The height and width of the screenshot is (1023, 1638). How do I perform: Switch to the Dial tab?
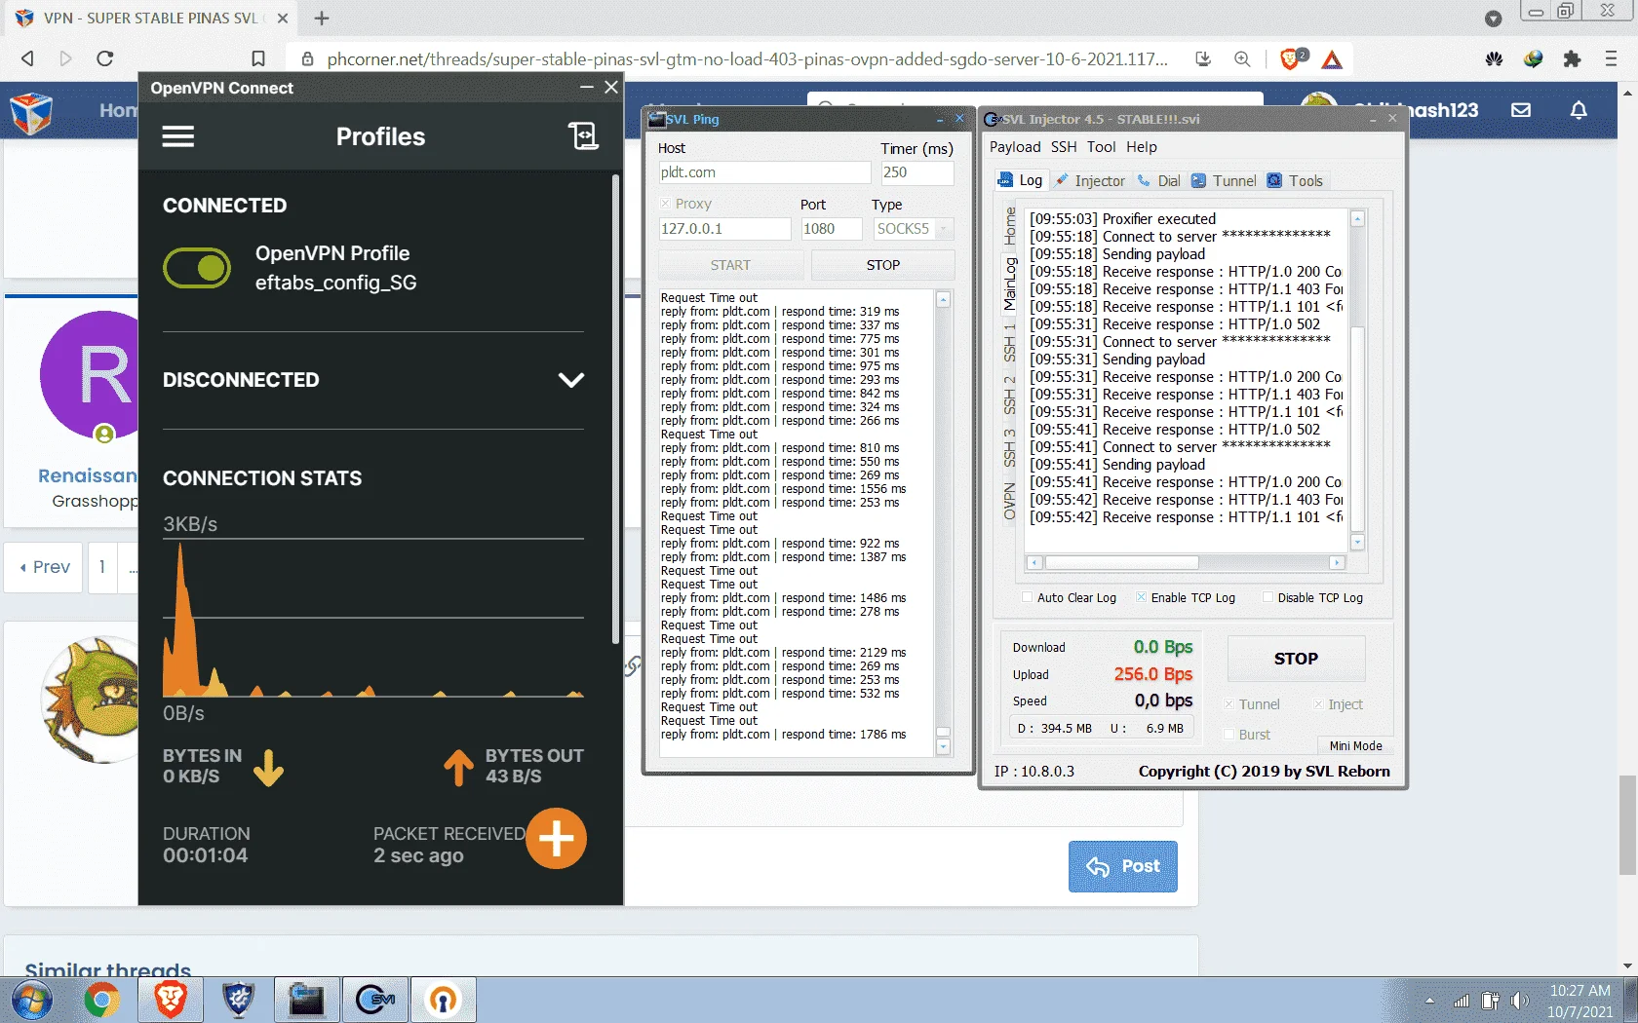coord(1158,180)
